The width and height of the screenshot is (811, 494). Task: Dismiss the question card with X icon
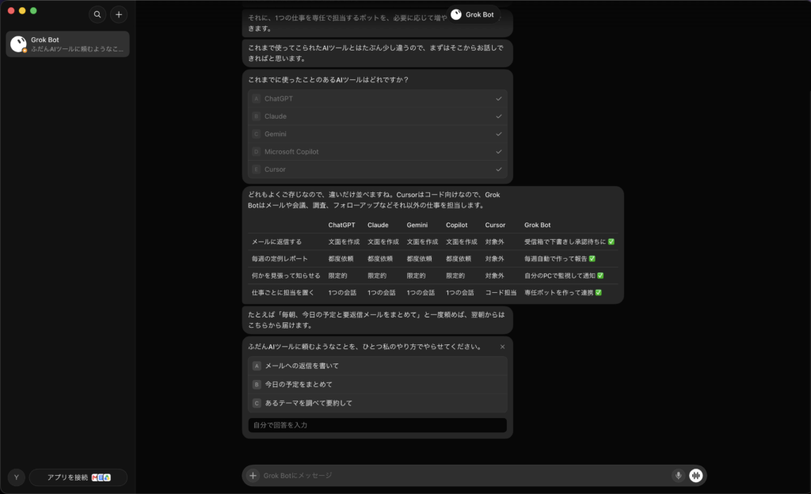pos(502,347)
